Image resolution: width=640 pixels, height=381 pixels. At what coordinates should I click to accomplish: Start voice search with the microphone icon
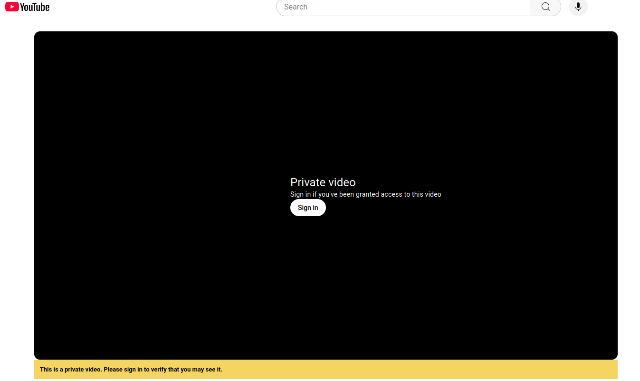pos(578,7)
